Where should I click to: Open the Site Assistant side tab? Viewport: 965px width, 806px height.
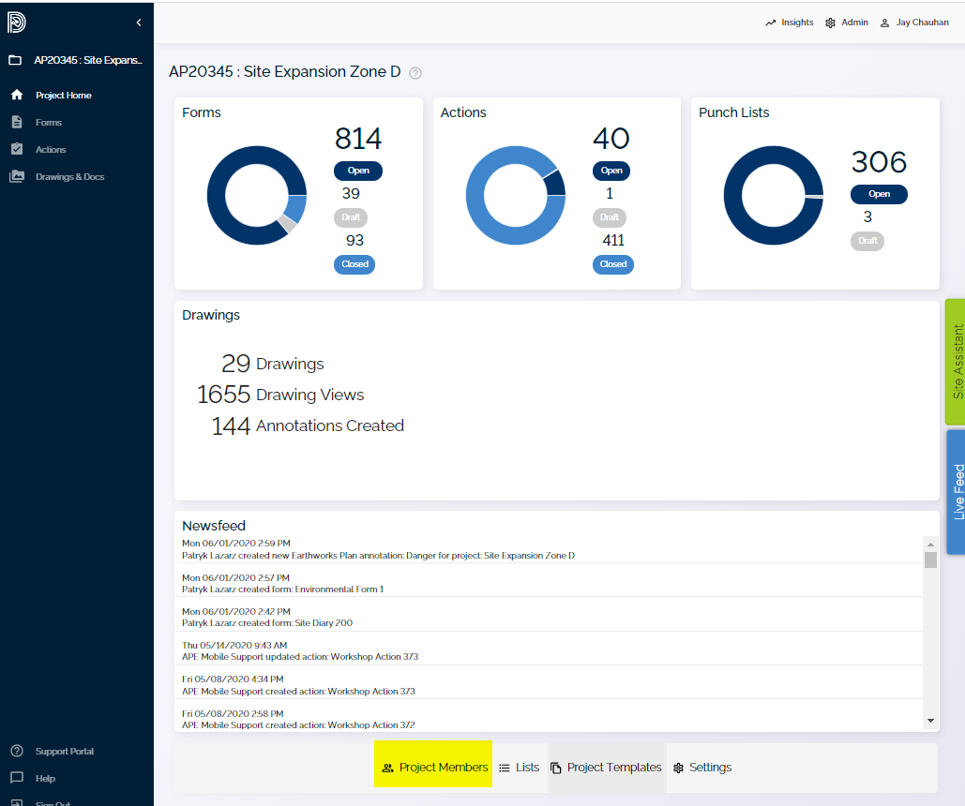[x=956, y=362]
